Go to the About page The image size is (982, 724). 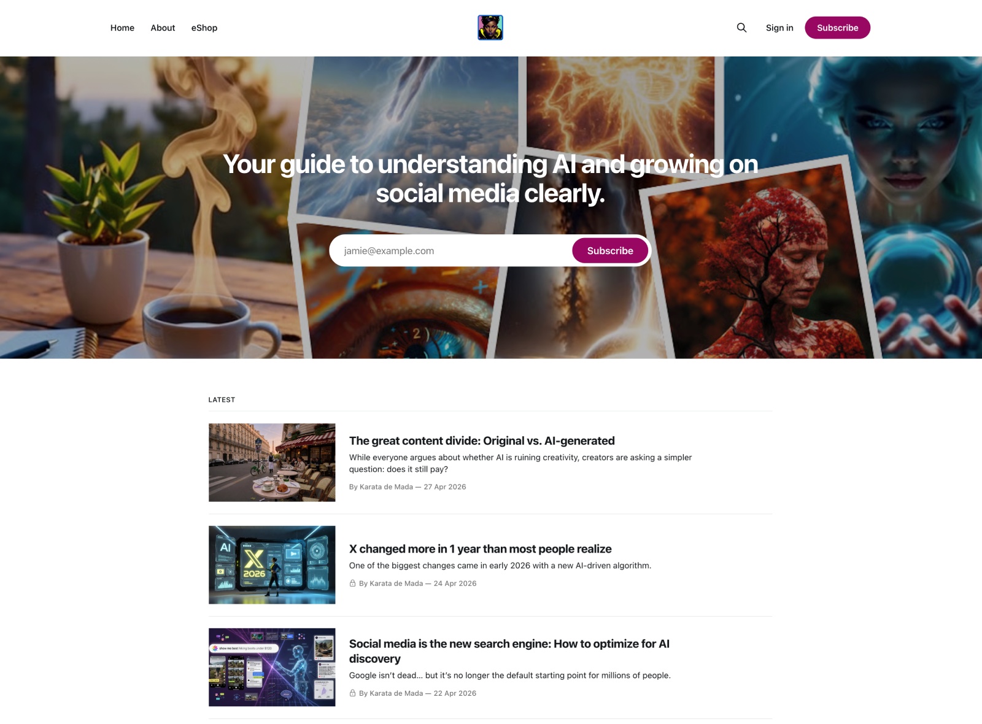163,28
